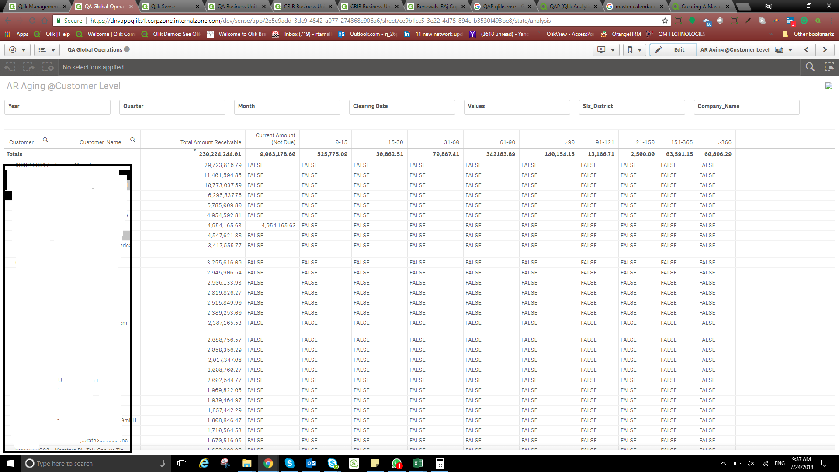
Task: Open the Windows notification center
Action: (825, 463)
